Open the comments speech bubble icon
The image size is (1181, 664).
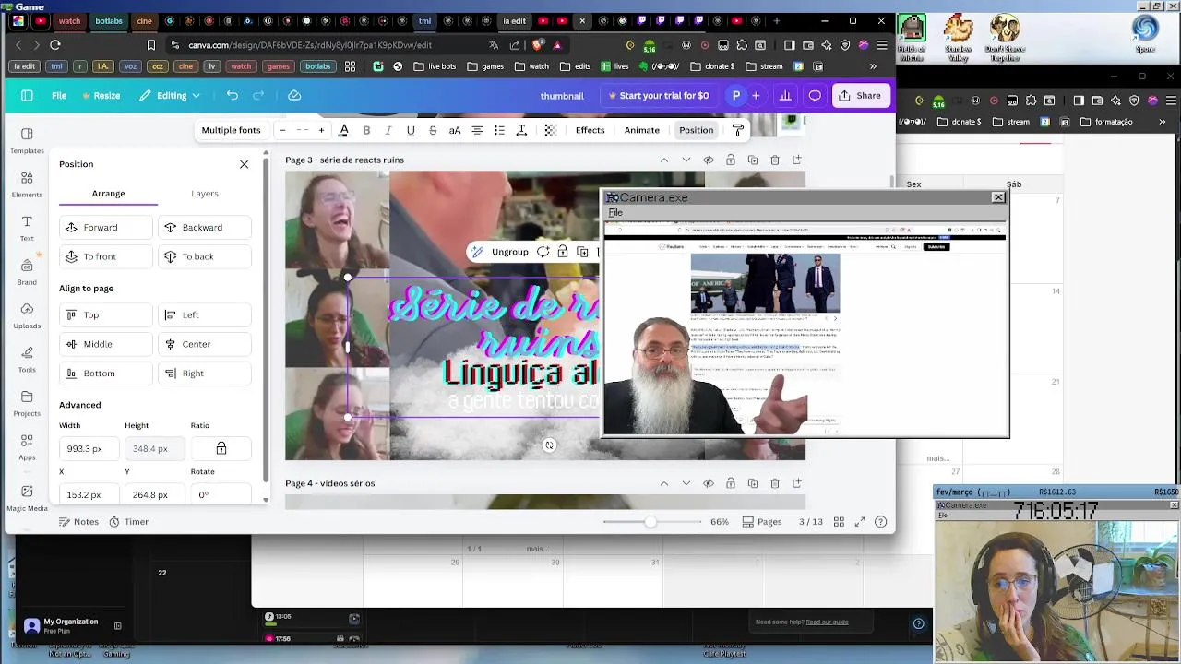tap(815, 95)
